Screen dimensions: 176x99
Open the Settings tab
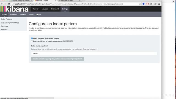[65, 9]
